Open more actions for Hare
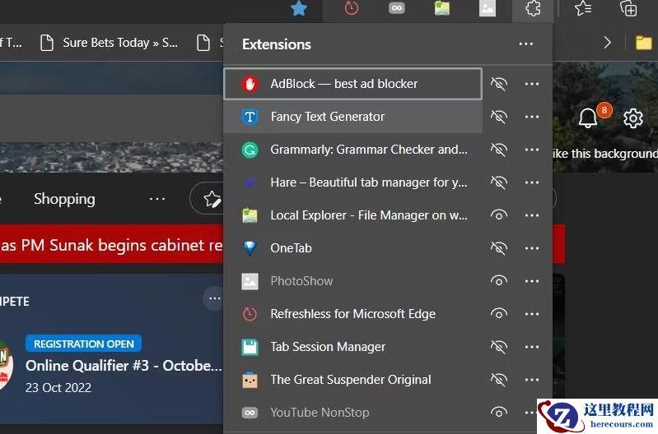Screen dimensions: 658x434 tap(532, 182)
